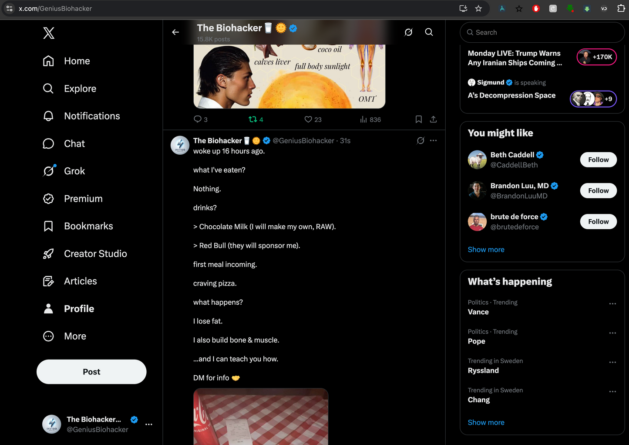Open Premium from the sidebar
This screenshot has height=445, width=629.
[73, 198]
